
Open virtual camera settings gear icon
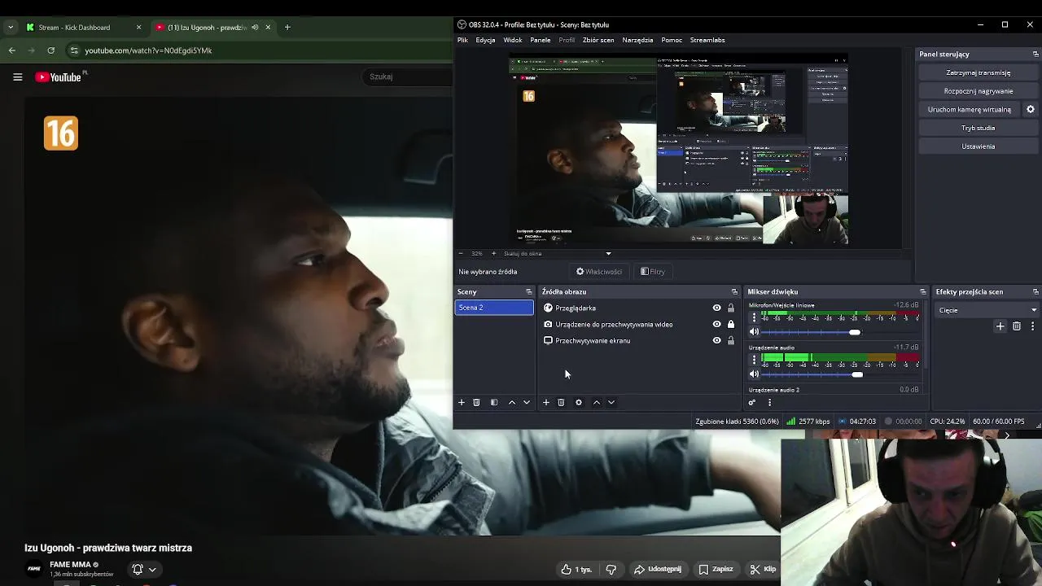tap(1030, 109)
